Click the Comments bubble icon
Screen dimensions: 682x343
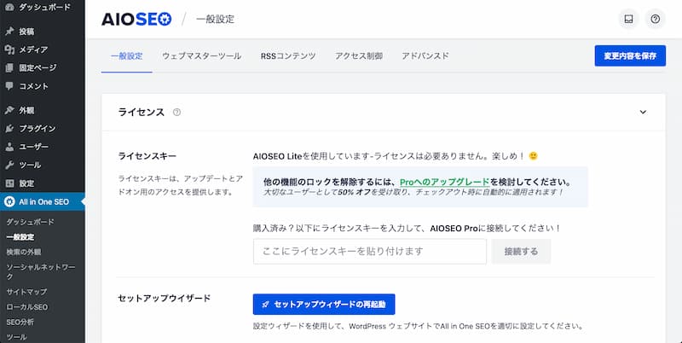click(x=9, y=85)
